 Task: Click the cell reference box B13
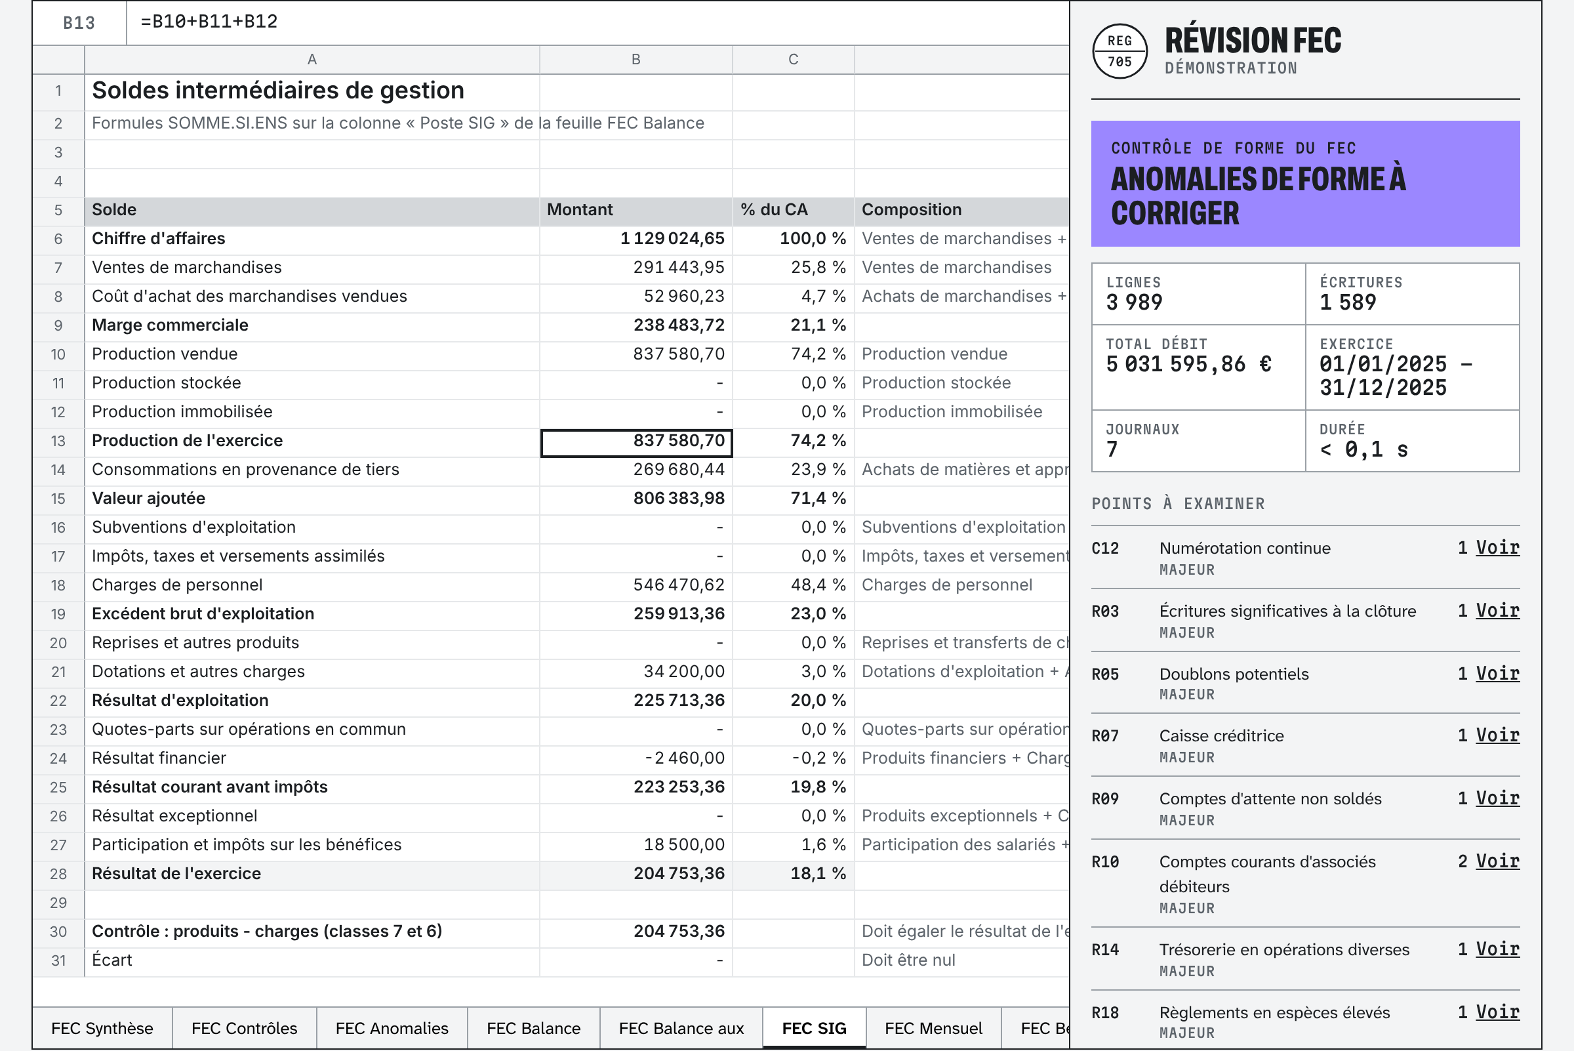(79, 23)
